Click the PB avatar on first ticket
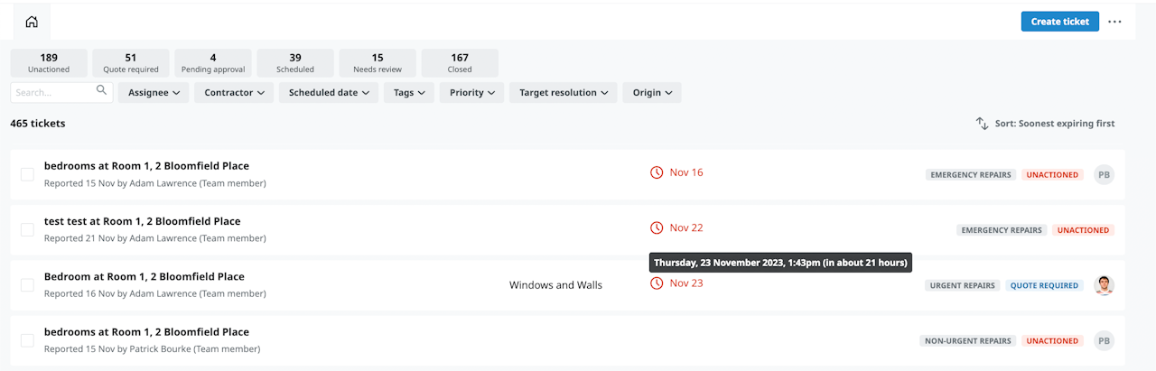The width and height of the screenshot is (1156, 371). coord(1104,174)
